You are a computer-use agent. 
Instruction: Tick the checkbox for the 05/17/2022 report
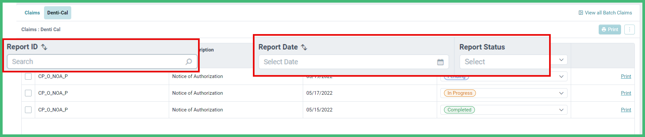click(x=28, y=93)
